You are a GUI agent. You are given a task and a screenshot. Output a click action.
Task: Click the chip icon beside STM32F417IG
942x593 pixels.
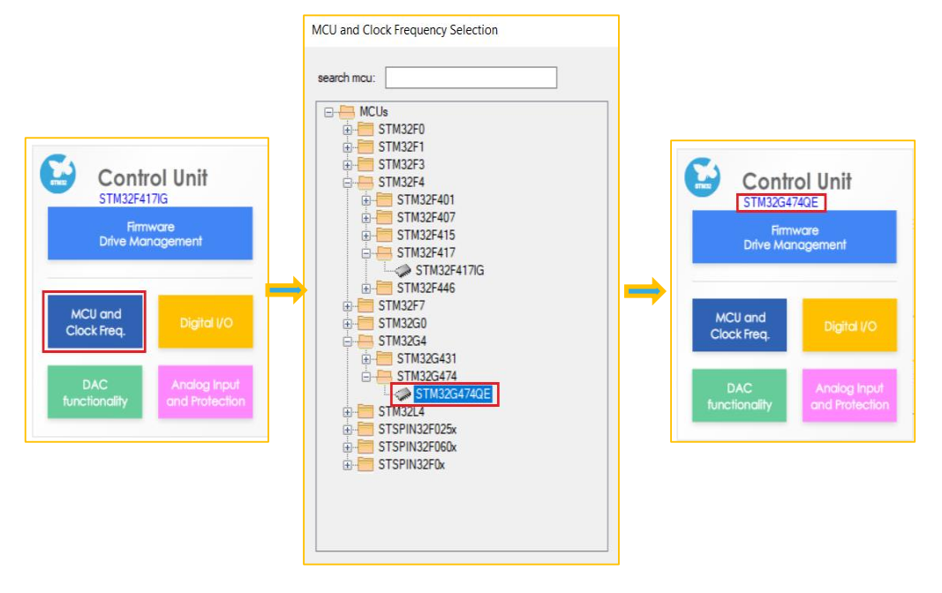pyautogui.click(x=403, y=271)
